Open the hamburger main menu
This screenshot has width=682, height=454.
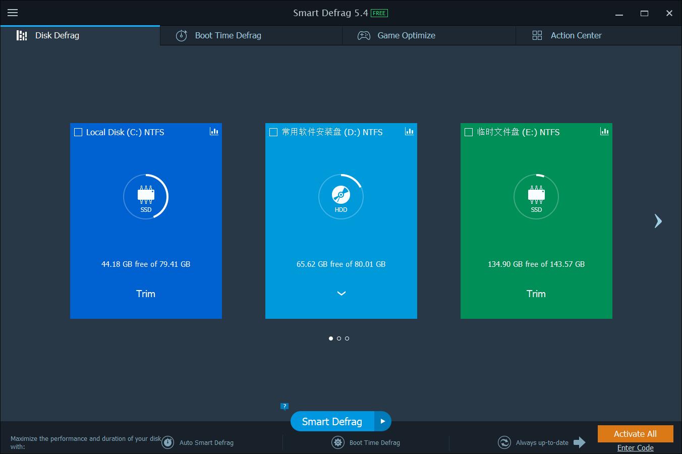(13, 13)
